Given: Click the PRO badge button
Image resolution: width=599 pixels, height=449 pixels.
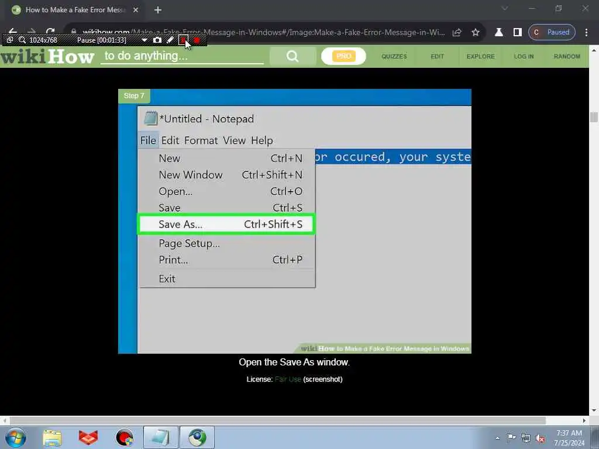Looking at the screenshot, I should (343, 56).
